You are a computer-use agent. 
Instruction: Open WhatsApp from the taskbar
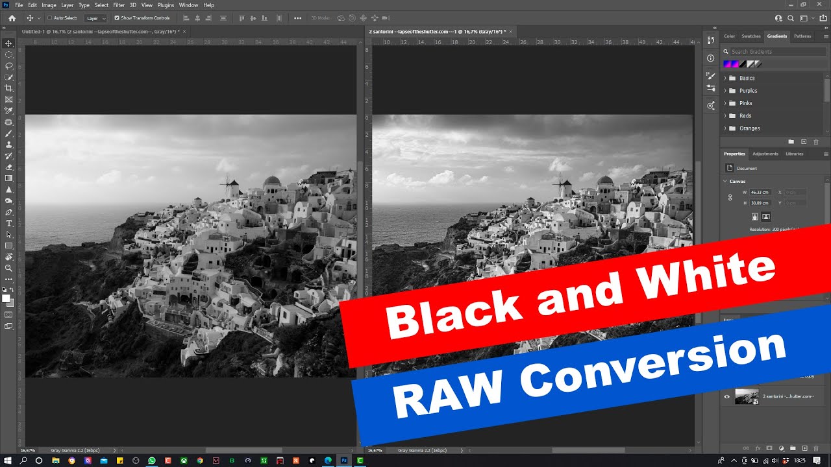(152, 461)
